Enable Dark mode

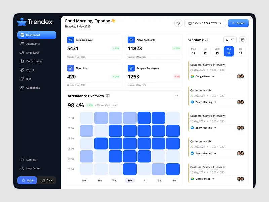click(47, 180)
